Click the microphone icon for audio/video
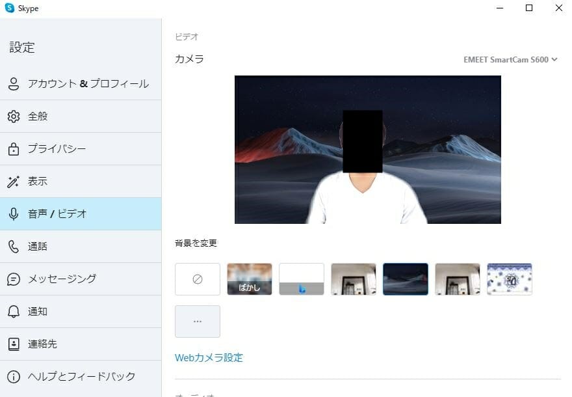Viewport: 572px width, 397px height. (x=13, y=214)
